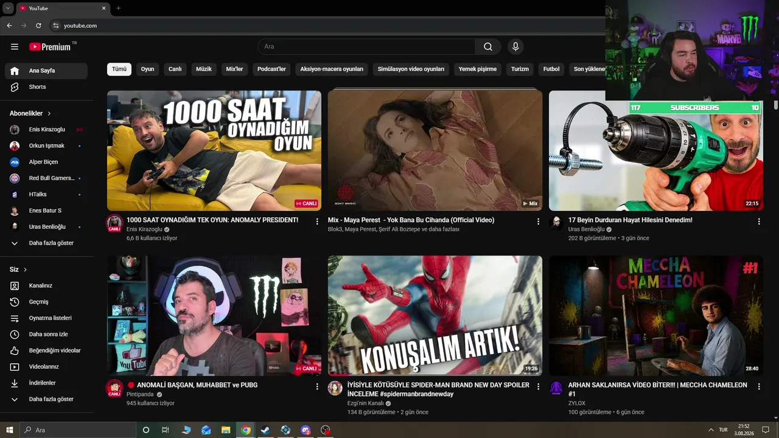Open options menu for Maya Perest mix

pos(538,221)
